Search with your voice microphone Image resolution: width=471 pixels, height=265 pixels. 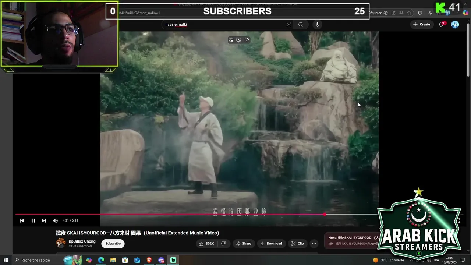(x=317, y=24)
